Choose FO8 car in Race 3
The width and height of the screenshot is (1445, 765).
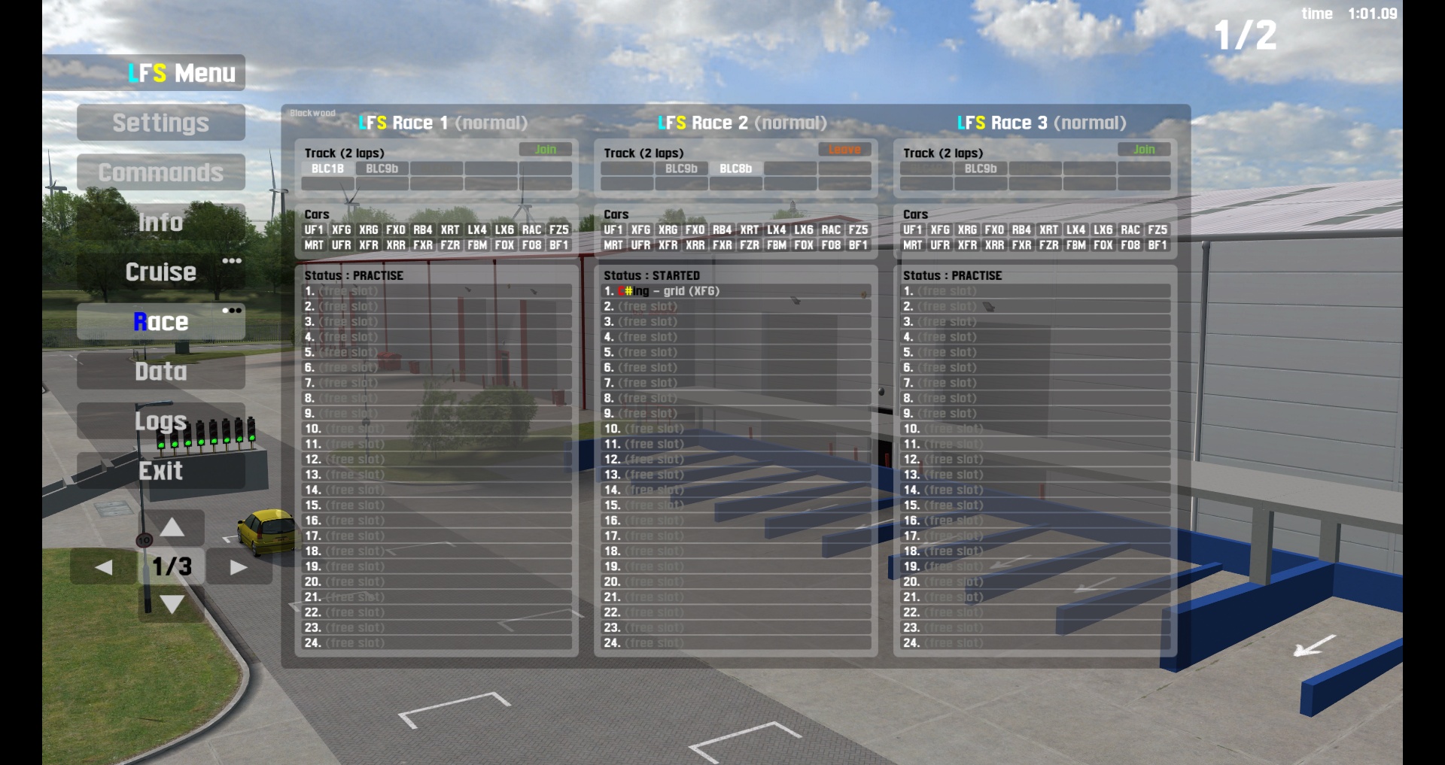tap(1130, 245)
